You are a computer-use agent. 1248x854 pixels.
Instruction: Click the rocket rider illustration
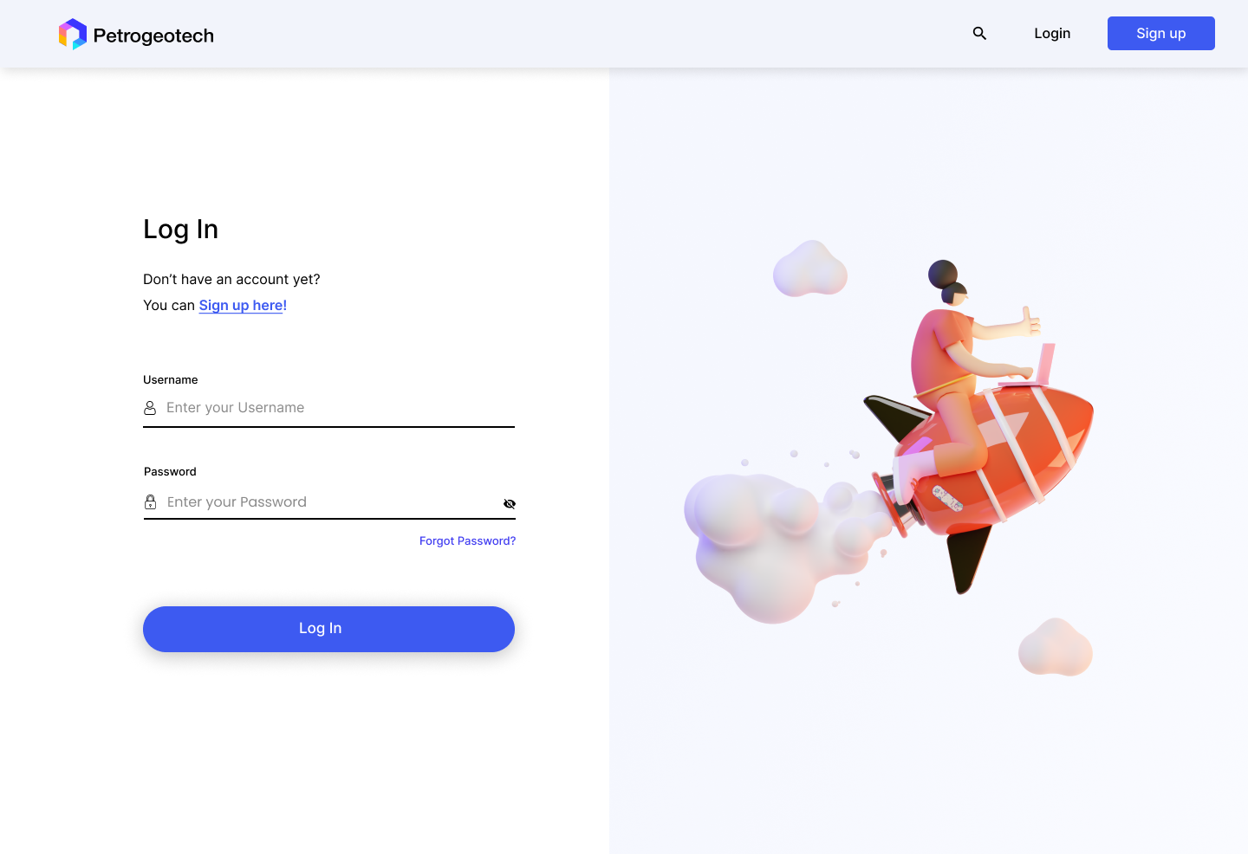(979, 426)
